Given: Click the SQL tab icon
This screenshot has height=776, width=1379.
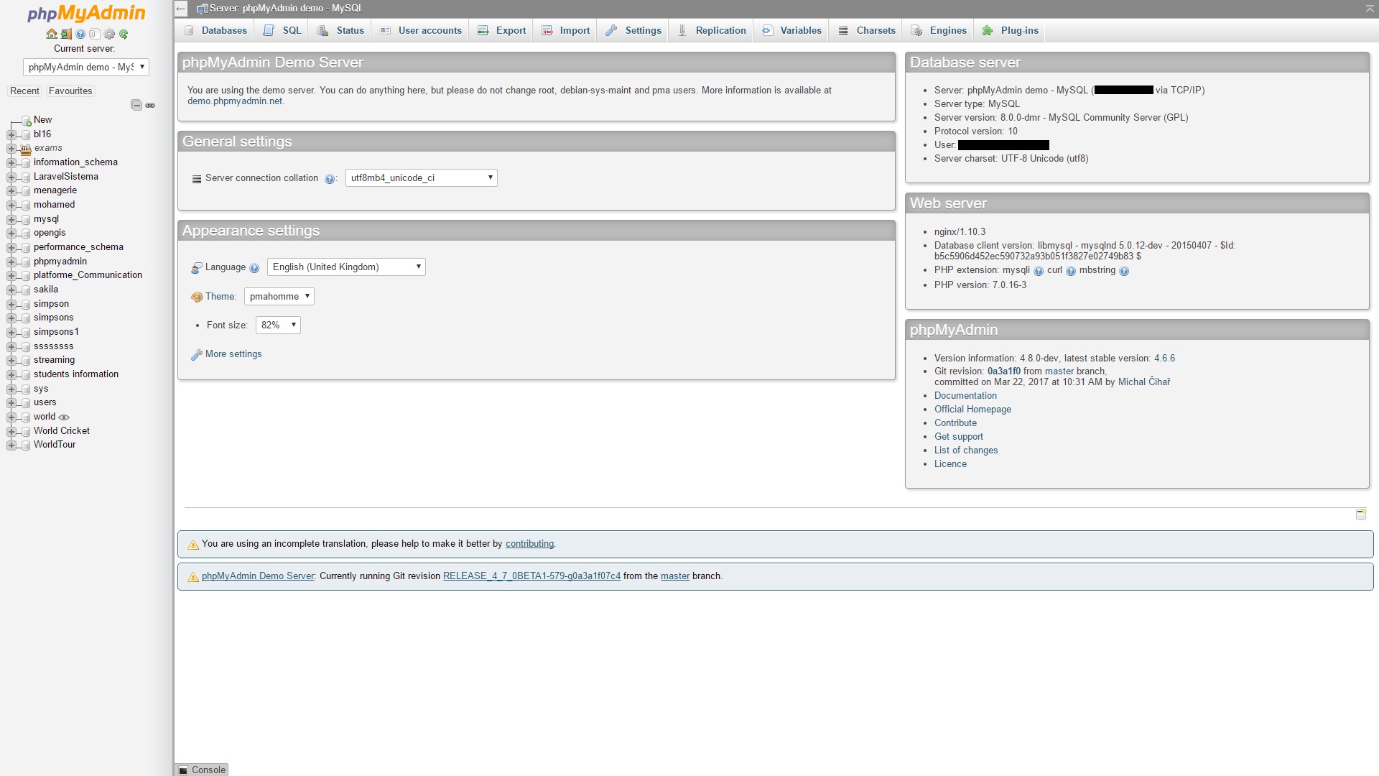Looking at the screenshot, I should click(269, 29).
